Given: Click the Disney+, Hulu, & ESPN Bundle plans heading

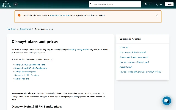Looking at the screenshot, I should click(37, 106).
